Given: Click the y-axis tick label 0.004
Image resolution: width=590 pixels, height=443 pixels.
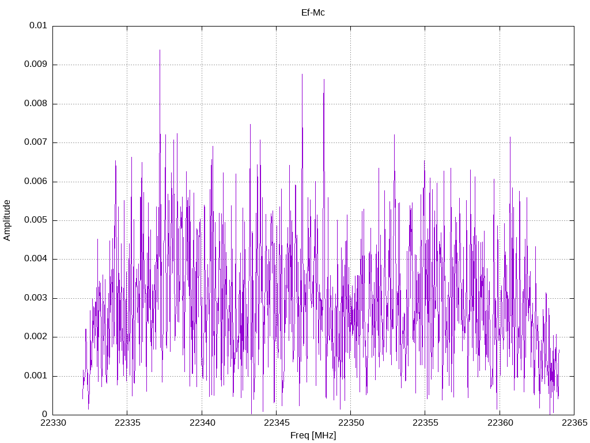Looking at the screenshot, I should point(36,259).
